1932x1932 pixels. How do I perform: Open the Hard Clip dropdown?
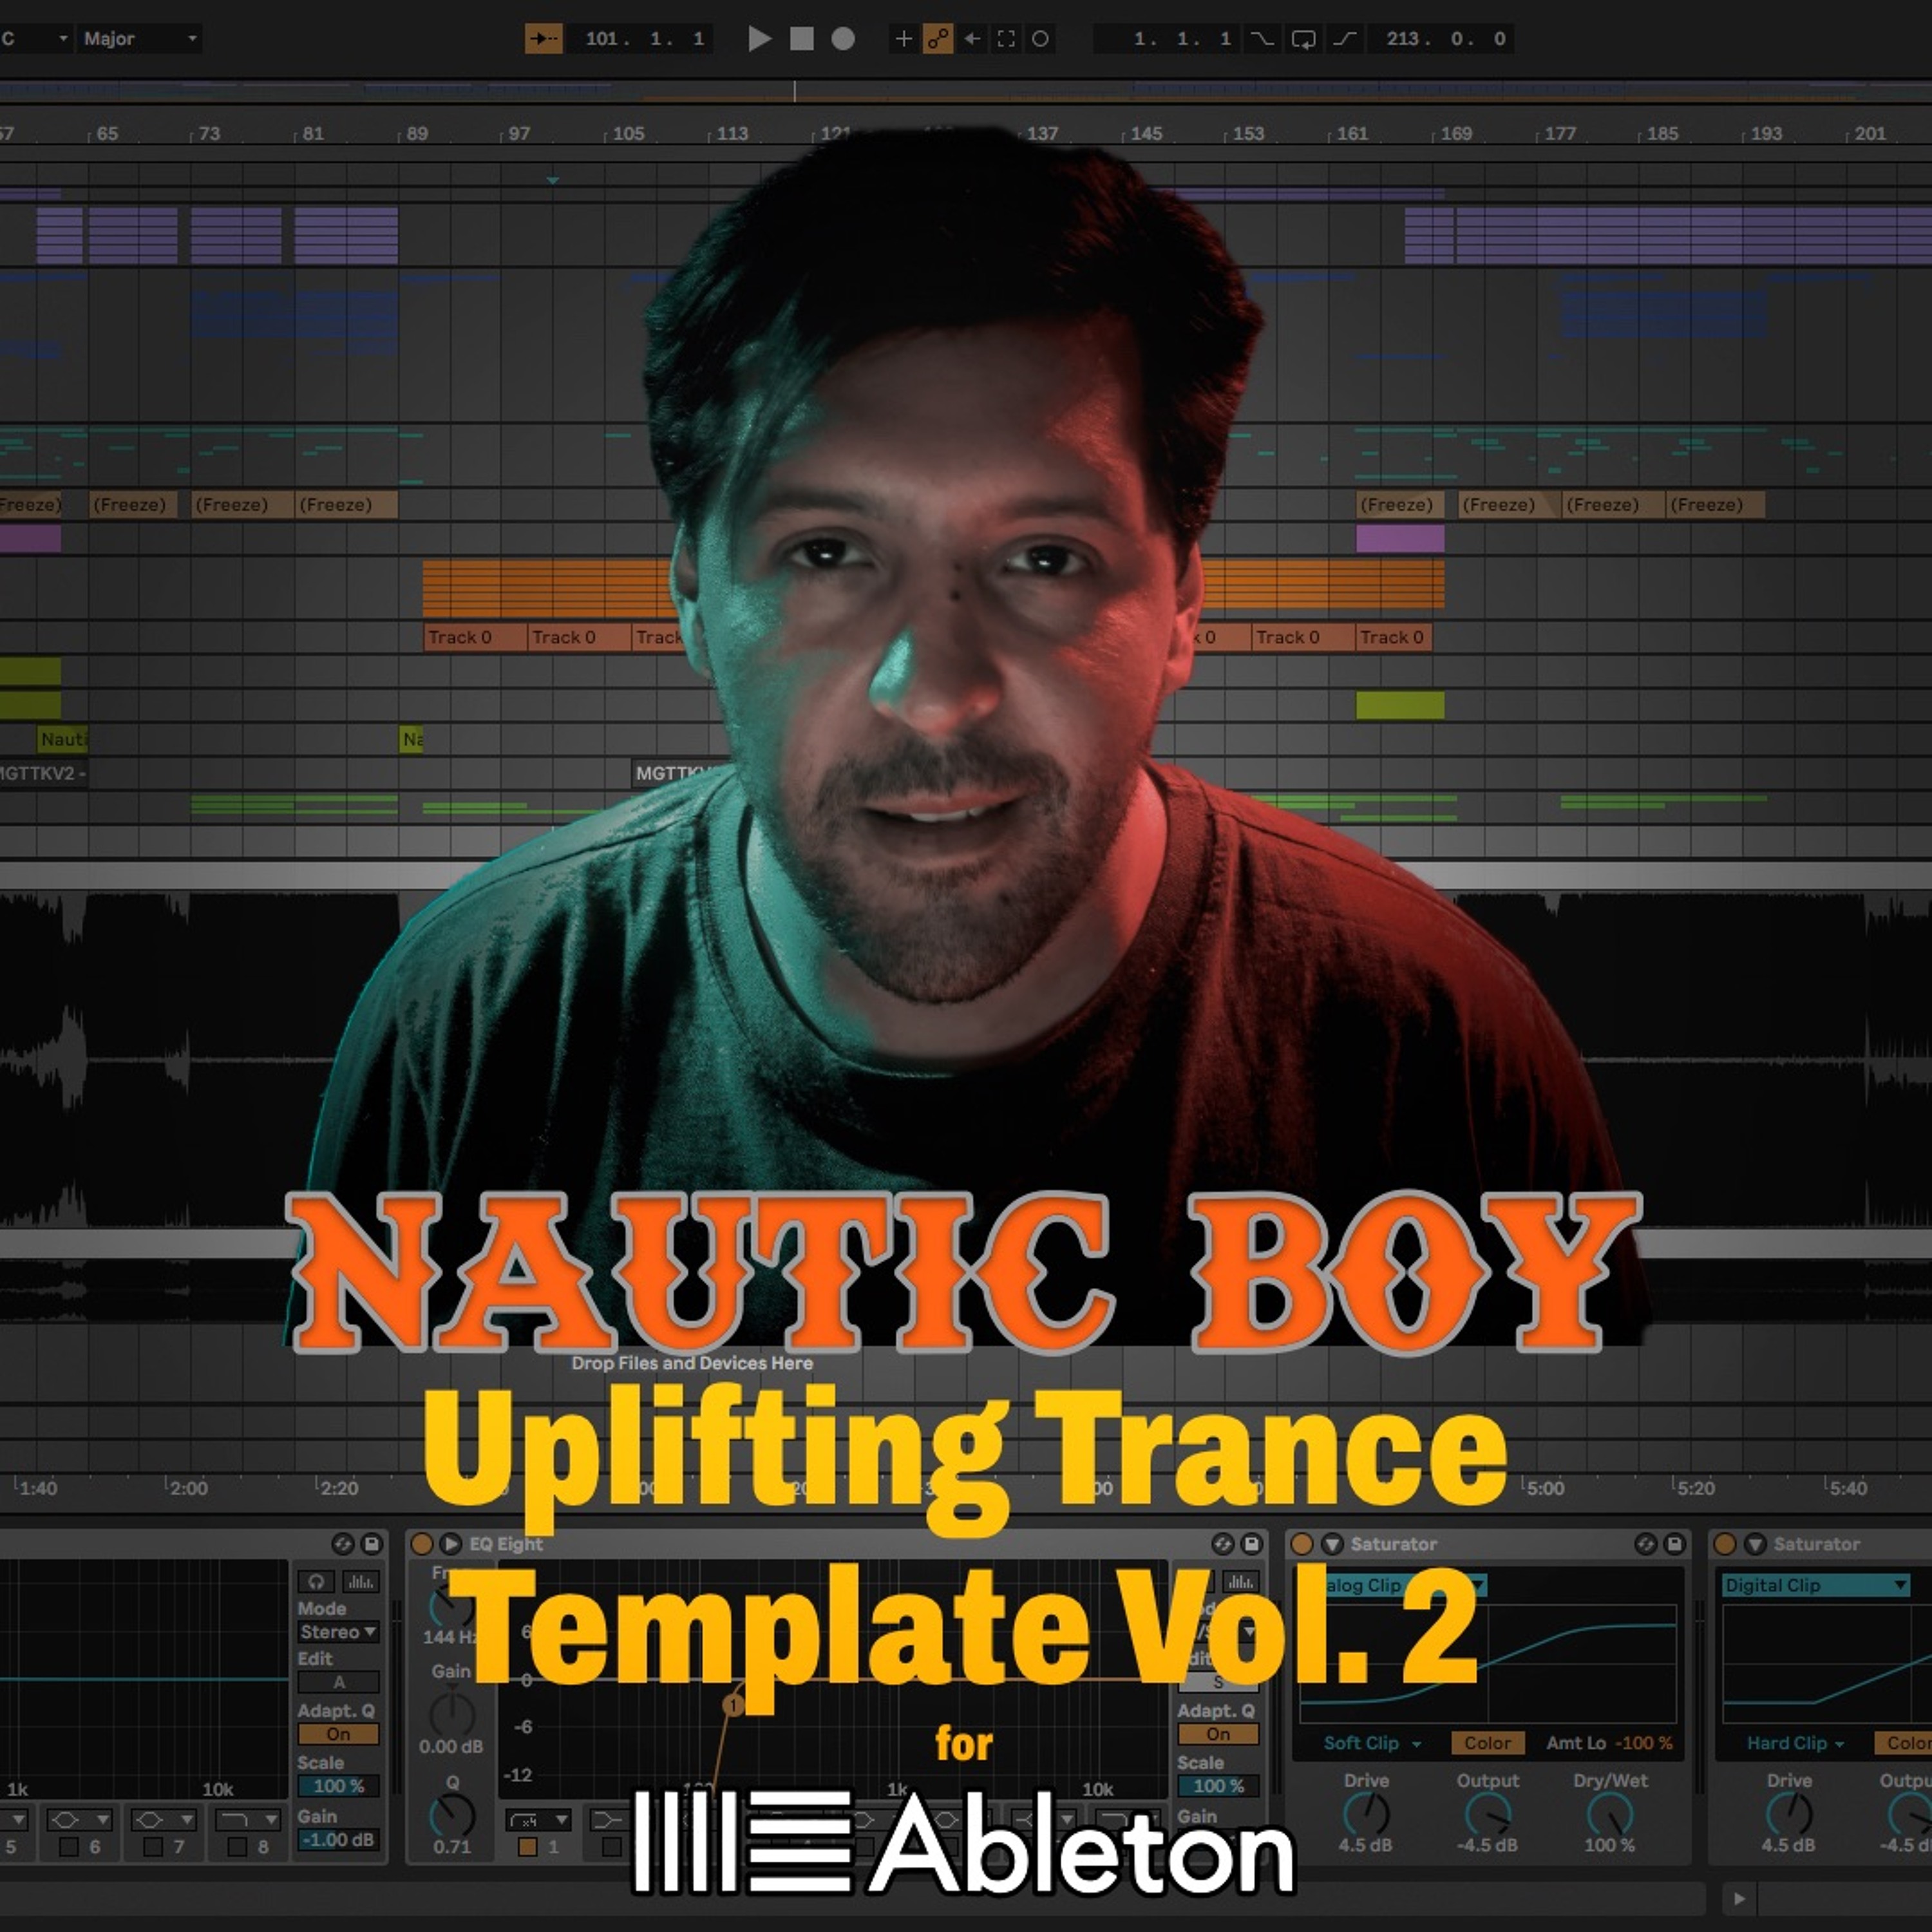tap(1796, 1743)
